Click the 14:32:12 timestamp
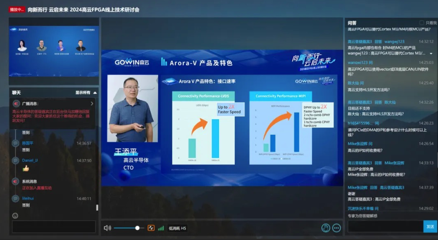Image resolution: width=438 pixels, height=240 pixels. tap(426, 42)
